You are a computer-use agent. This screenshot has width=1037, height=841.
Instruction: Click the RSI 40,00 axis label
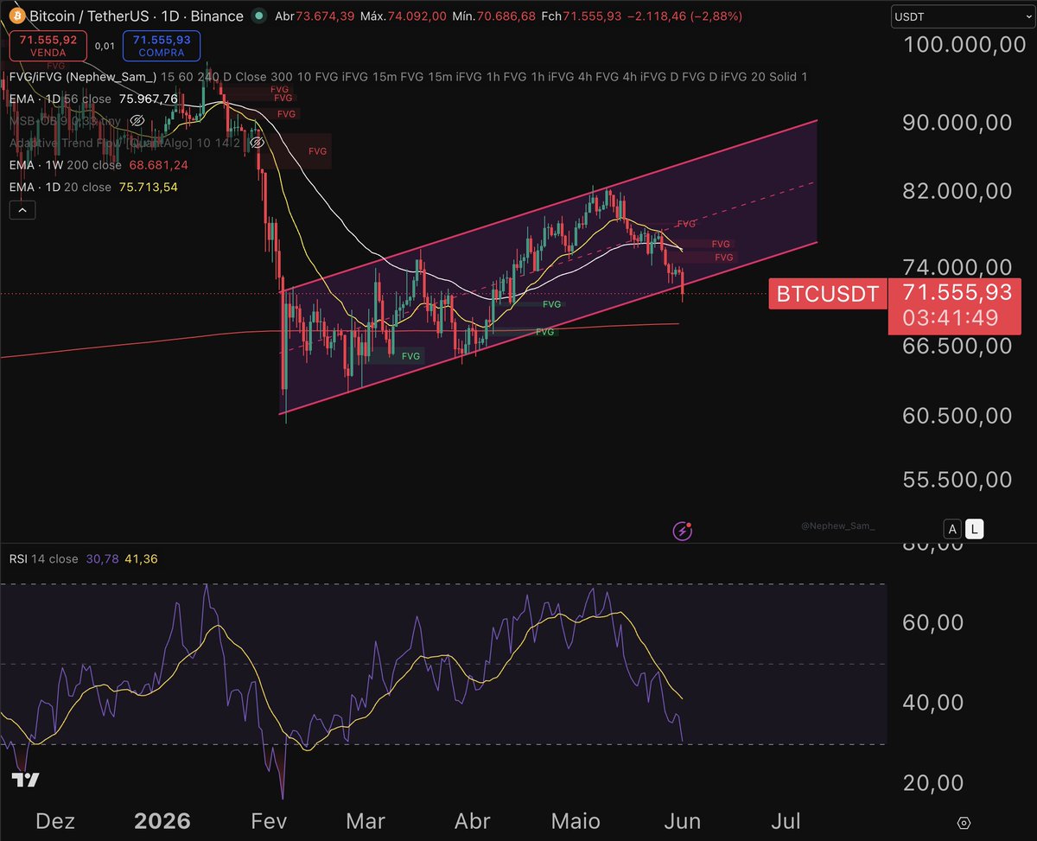pos(935,703)
